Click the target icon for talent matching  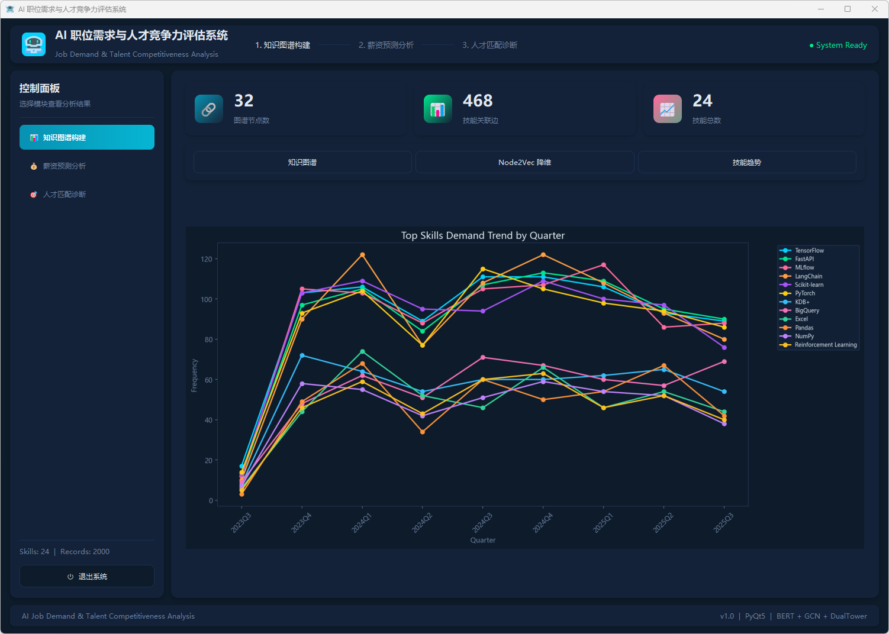34,195
